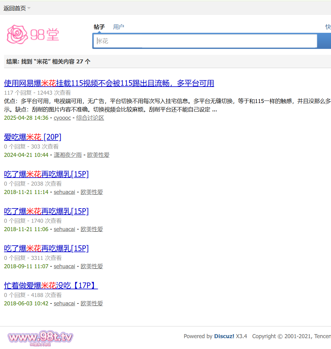Open author cyoooc's profile

[x=62, y=118]
